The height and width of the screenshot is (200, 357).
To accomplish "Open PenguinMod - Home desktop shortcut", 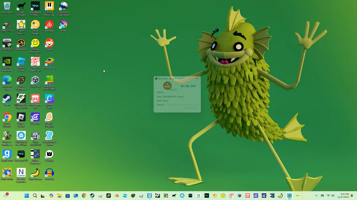I will pos(50,139).
